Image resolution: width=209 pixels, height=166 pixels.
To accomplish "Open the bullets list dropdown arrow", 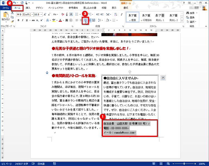I will point(80,14).
